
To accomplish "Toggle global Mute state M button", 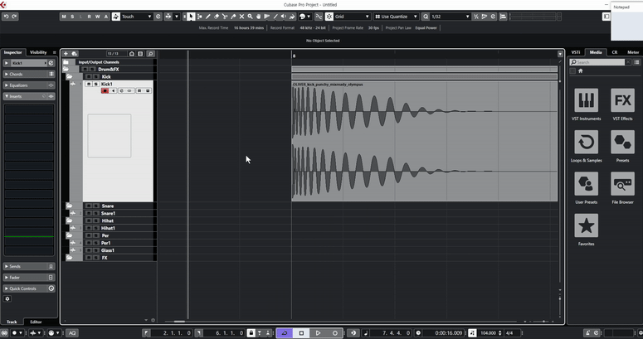I will [x=64, y=17].
